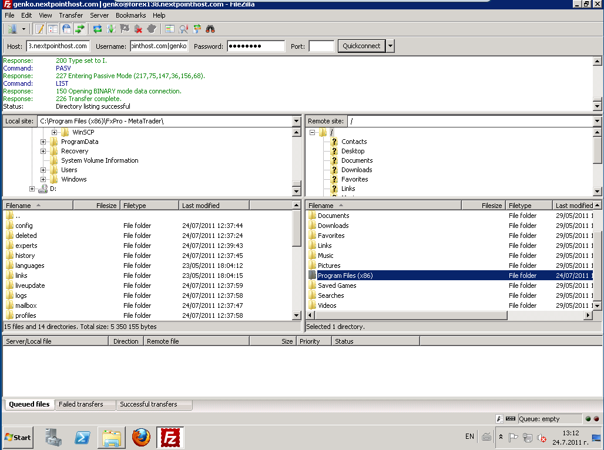The height and width of the screenshot is (450, 604).
Task: Open the Server menu
Action: [x=99, y=15]
